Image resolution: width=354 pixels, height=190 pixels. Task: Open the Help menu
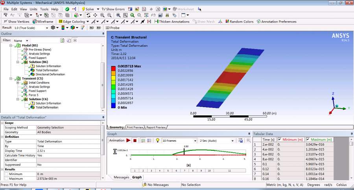point(55,9)
